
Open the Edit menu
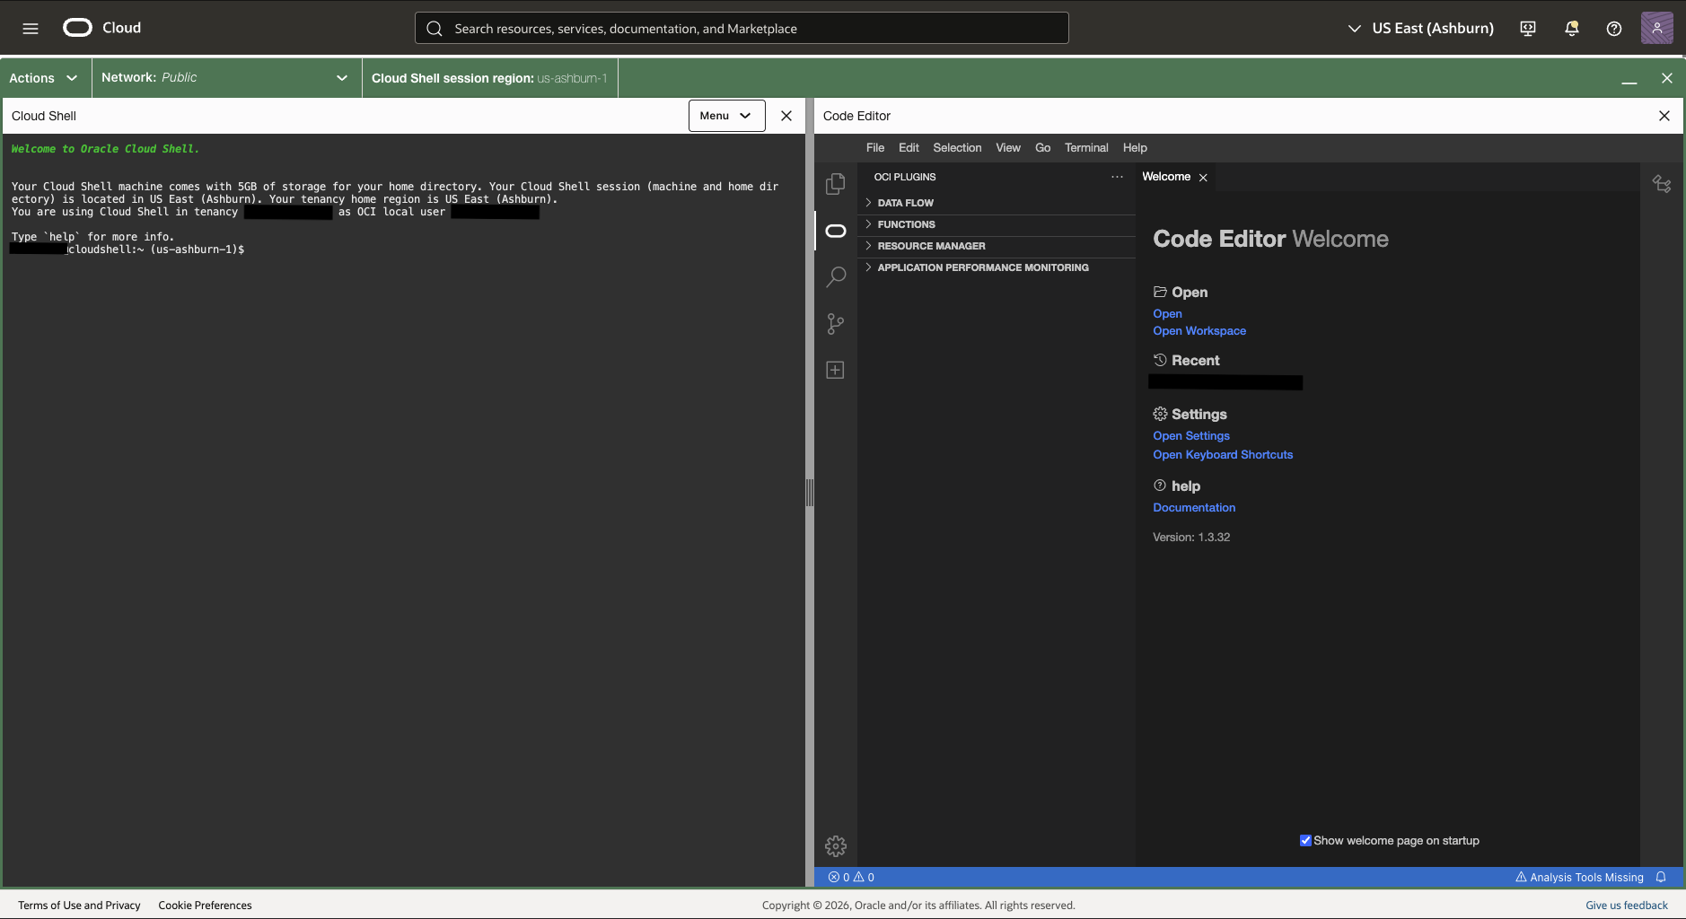(x=909, y=148)
